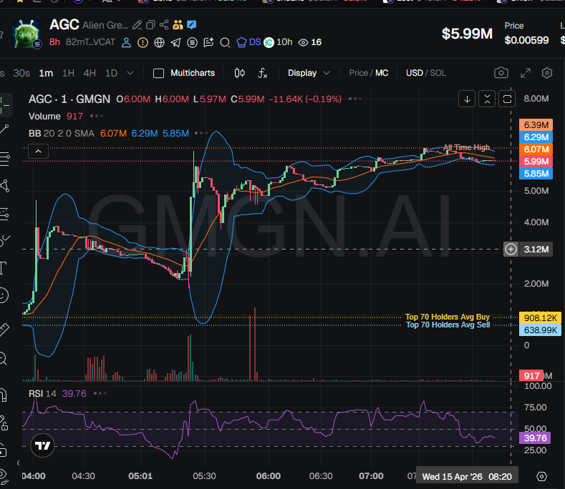Screen dimensions: 565x489
Task: Select the projection/forecasting tool
Action: point(4,214)
